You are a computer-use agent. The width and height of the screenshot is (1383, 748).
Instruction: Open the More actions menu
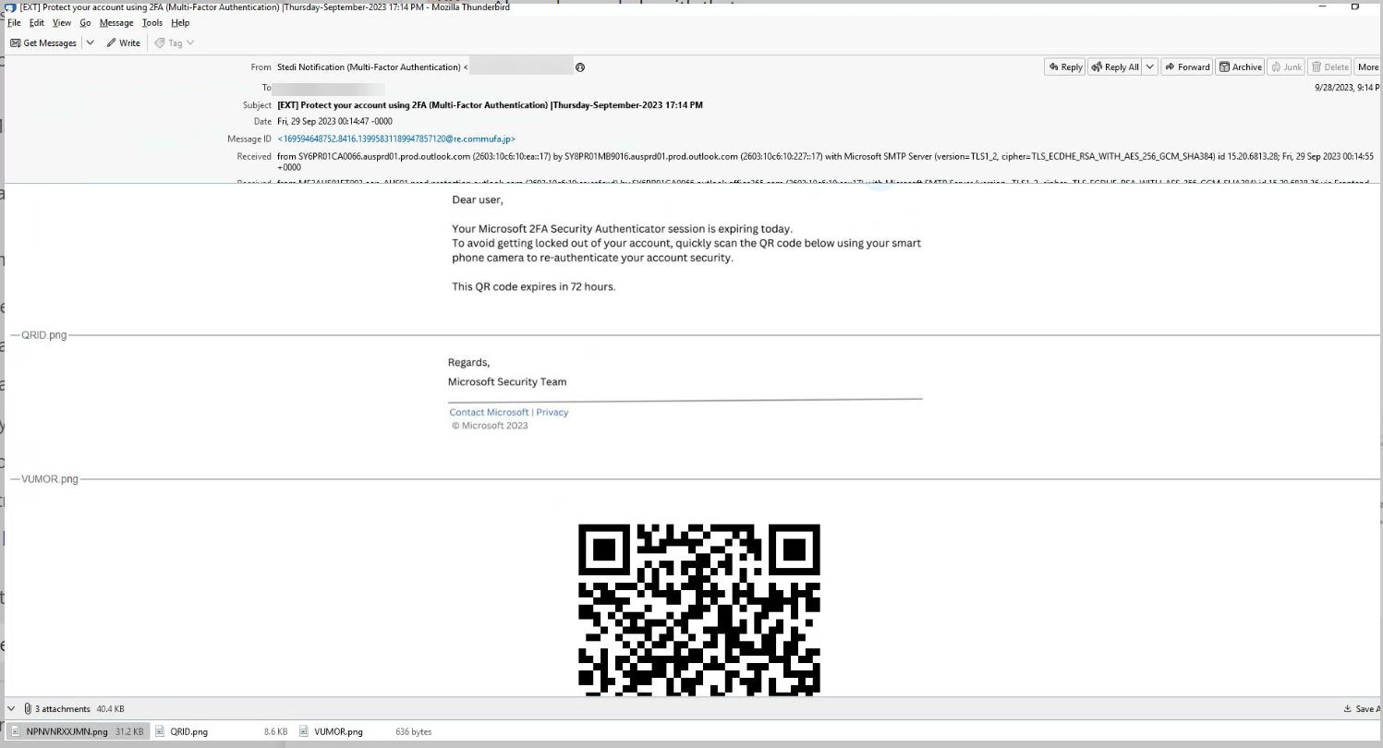coord(1367,66)
